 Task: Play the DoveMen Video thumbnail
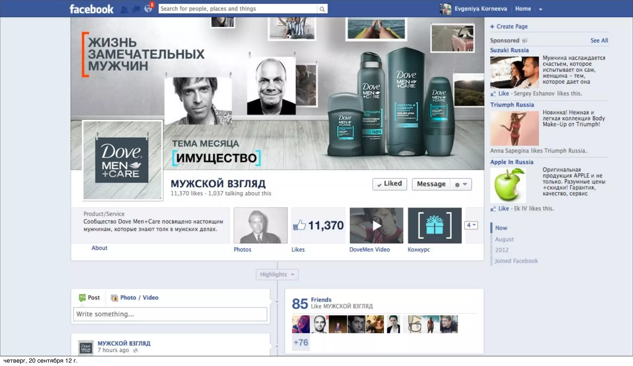[x=376, y=225]
